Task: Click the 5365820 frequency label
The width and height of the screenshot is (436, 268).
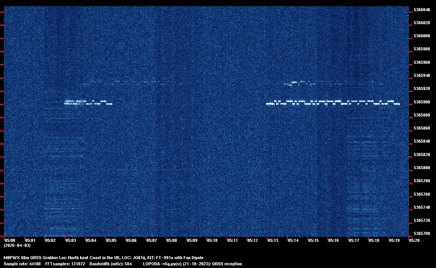Action: (421, 155)
